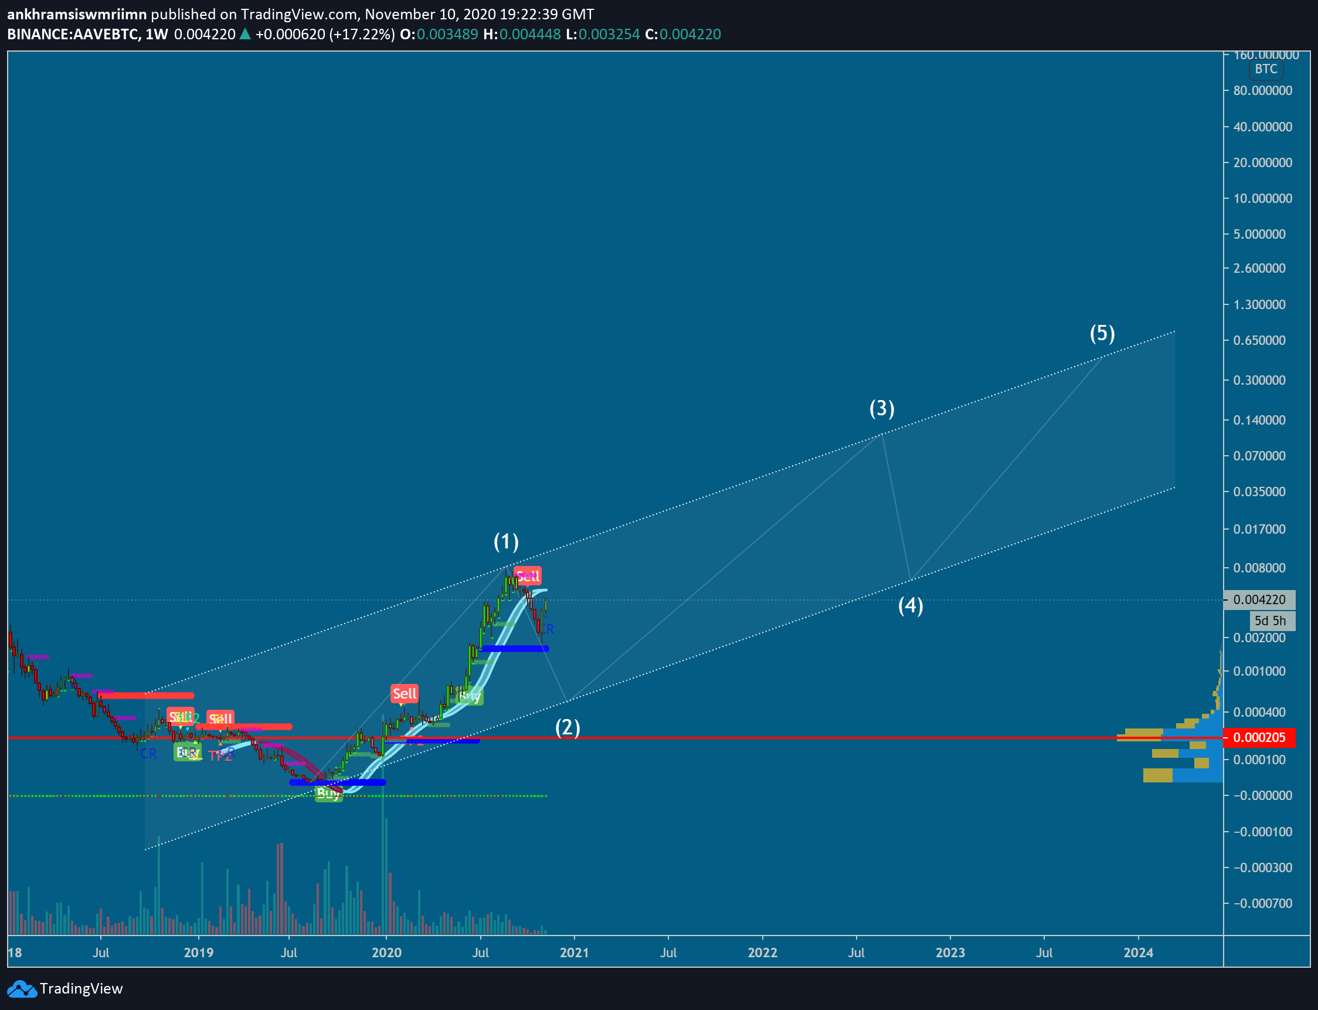
Task: Click the TP2 label near 2019
Action: [x=220, y=757]
